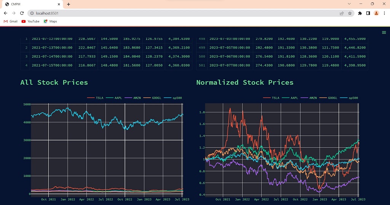
Task: View site information icon in address bar
Action: 32,13
